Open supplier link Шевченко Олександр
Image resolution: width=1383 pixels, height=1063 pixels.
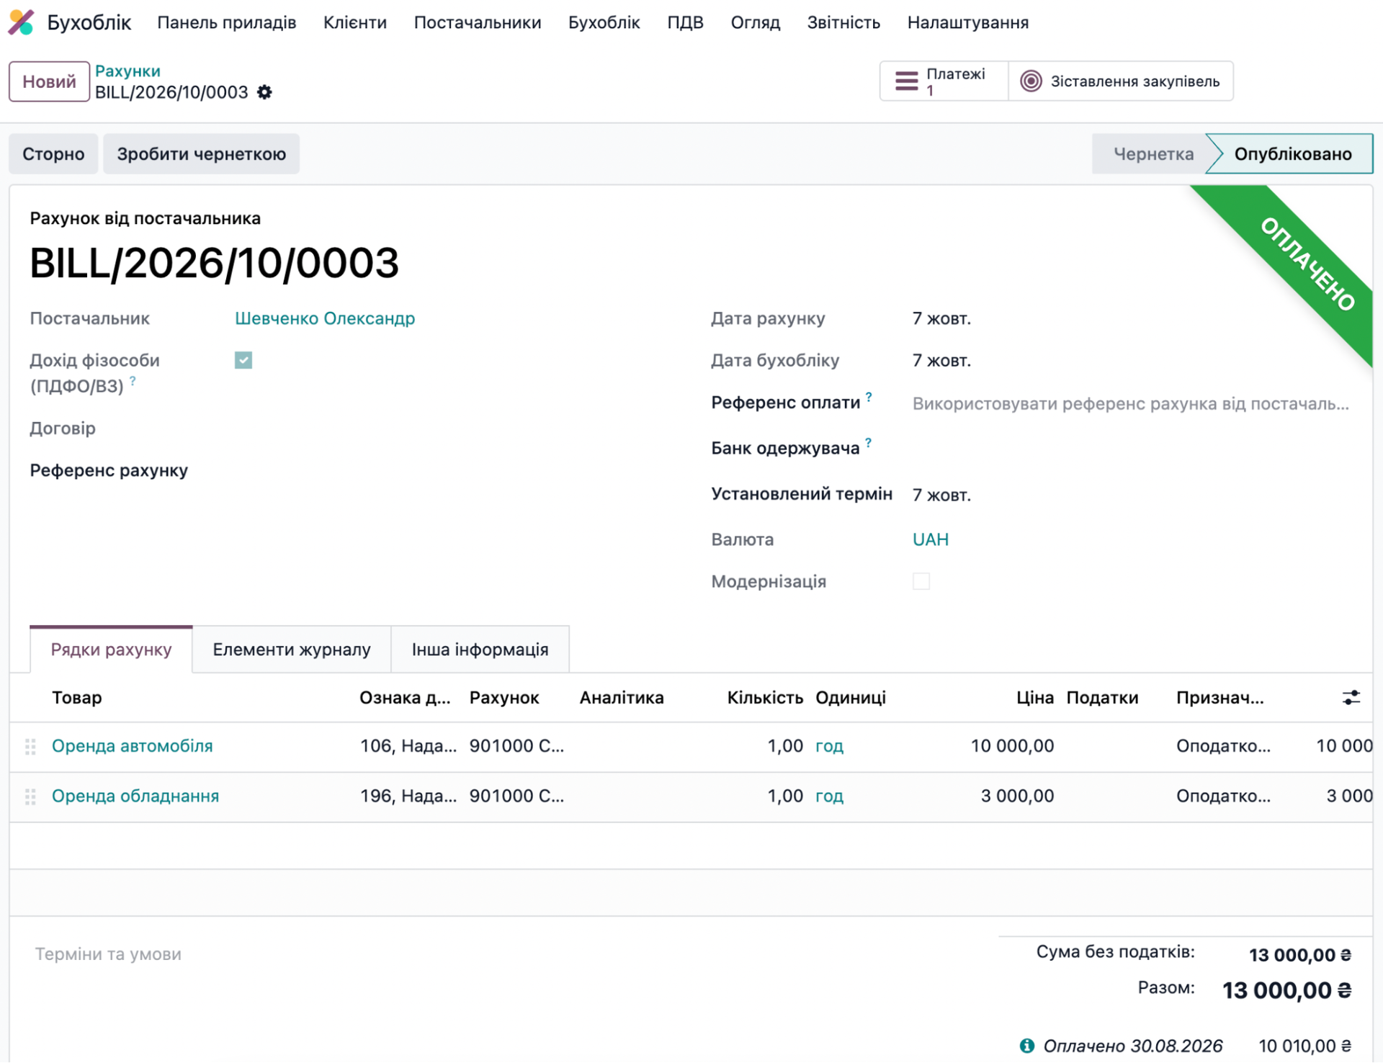[x=325, y=318]
